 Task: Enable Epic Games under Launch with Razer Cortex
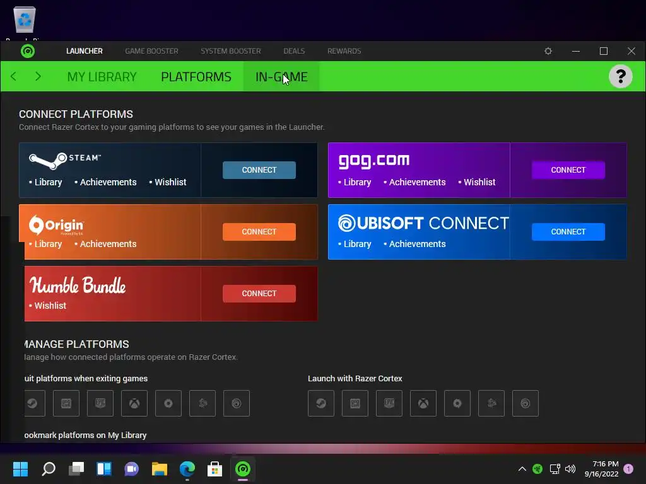[389, 403]
